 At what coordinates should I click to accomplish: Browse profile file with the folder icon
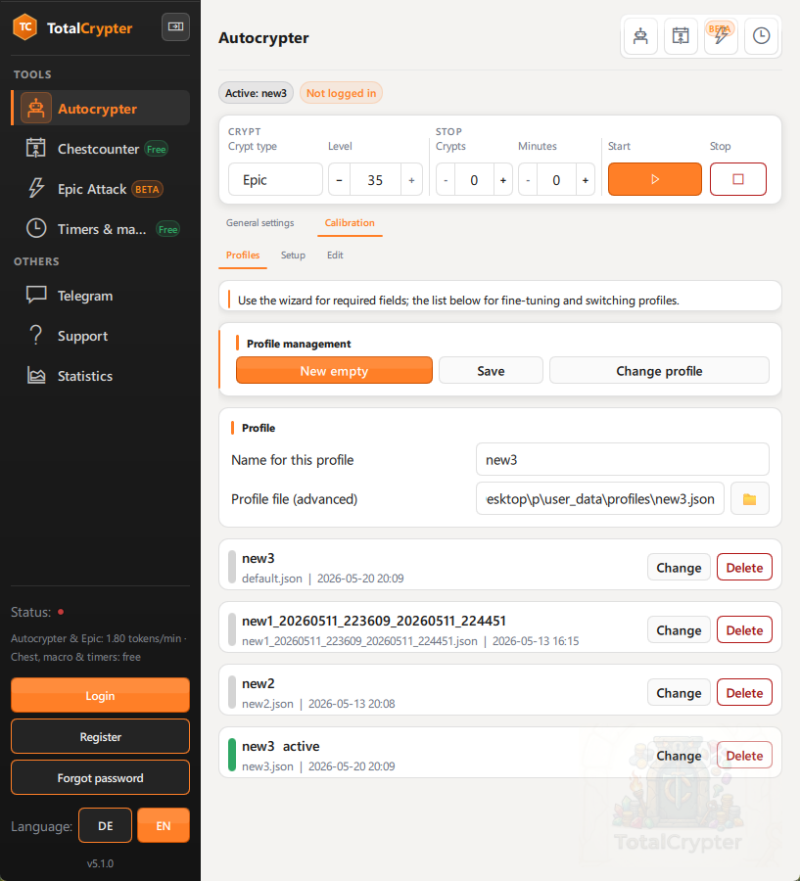click(749, 499)
